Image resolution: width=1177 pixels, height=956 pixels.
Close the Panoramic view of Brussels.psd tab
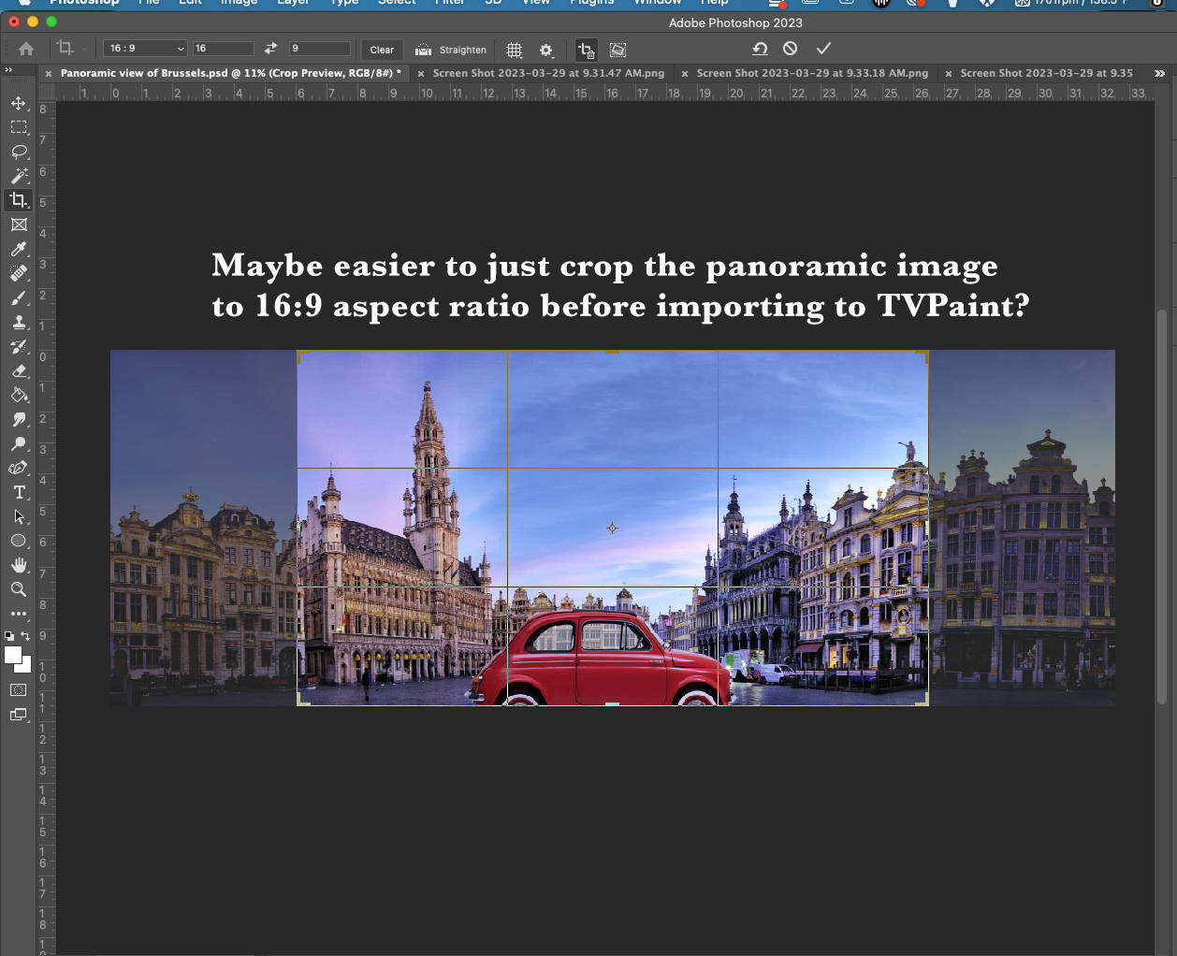tap(49, 74)
